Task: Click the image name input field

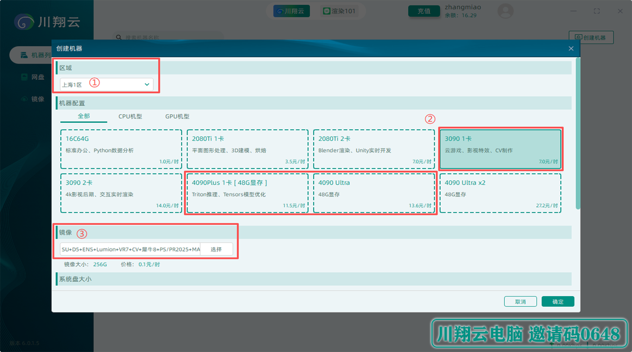Action: click(130, 249)
